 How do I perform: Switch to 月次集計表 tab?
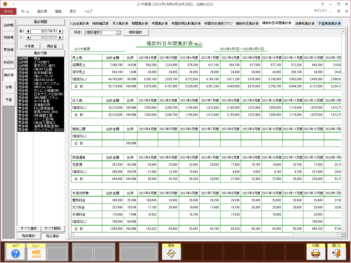[x=120, y=24]
